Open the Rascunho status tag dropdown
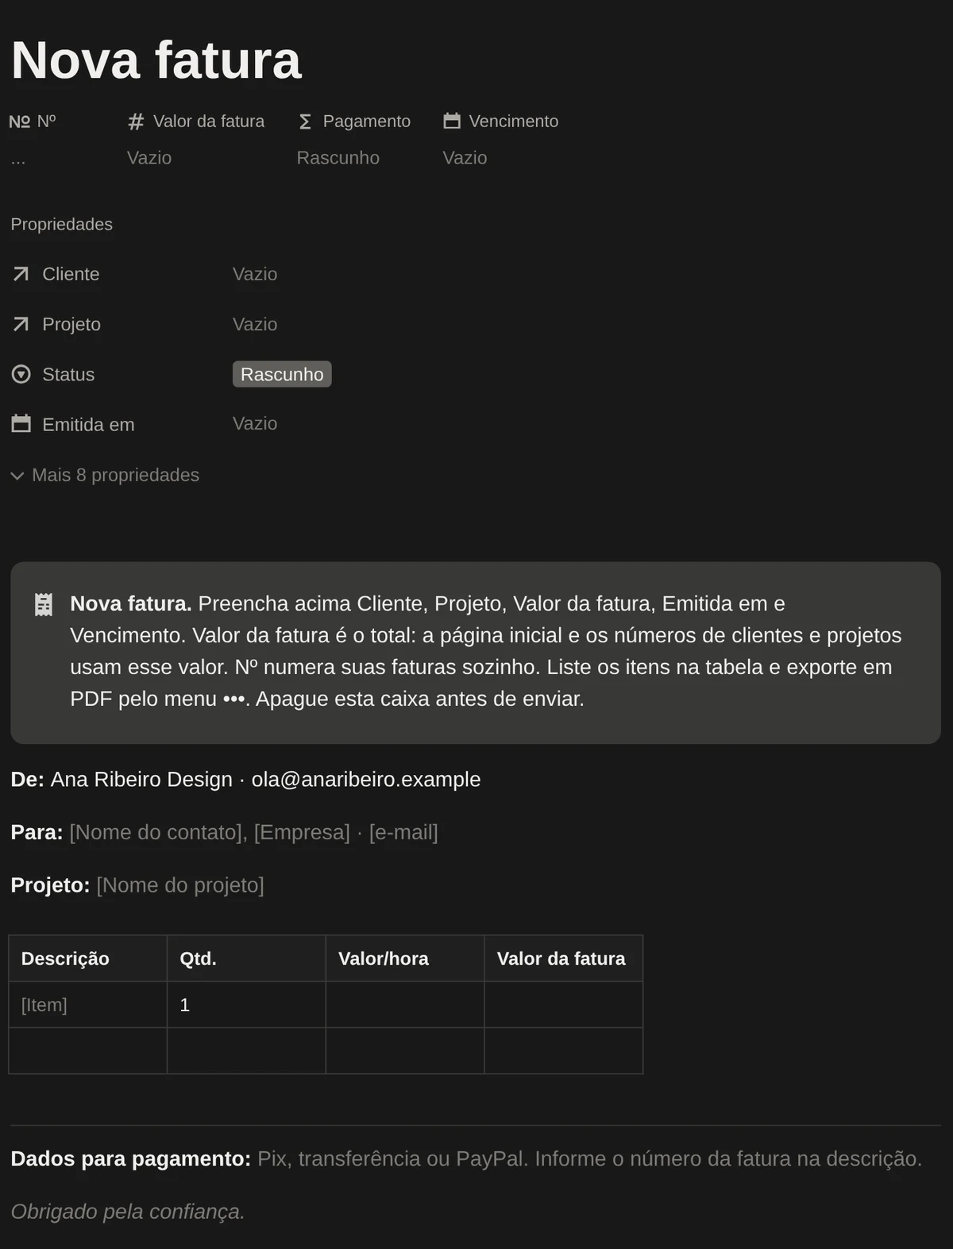The height and width of the screenshot is (1249, 953). (x=282, y=374)
